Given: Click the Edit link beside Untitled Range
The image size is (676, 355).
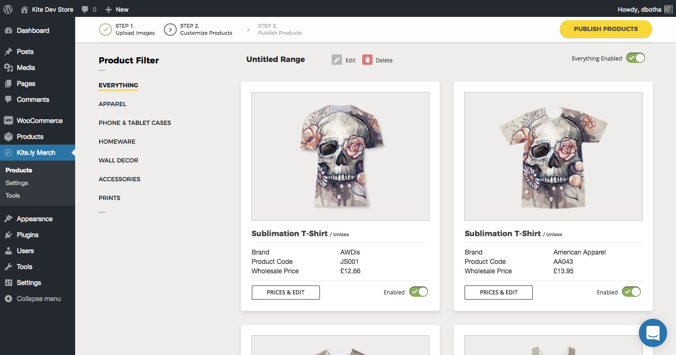Looking at the screenshot, I should coord(350,60).
